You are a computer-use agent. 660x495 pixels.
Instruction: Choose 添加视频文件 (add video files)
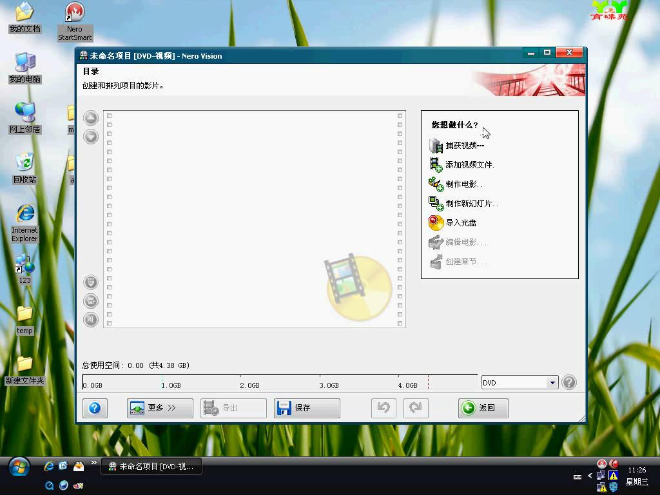click(x=461, y=165)
